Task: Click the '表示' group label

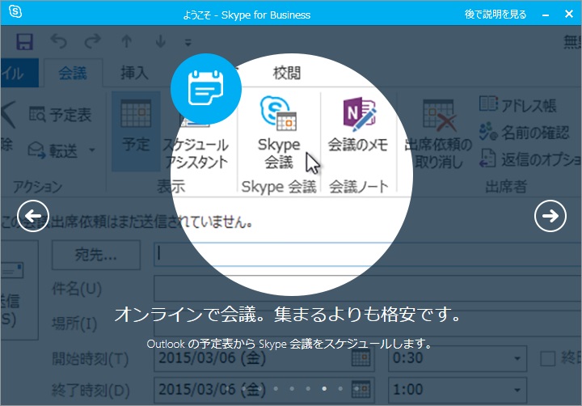Action: pos(171,187)
